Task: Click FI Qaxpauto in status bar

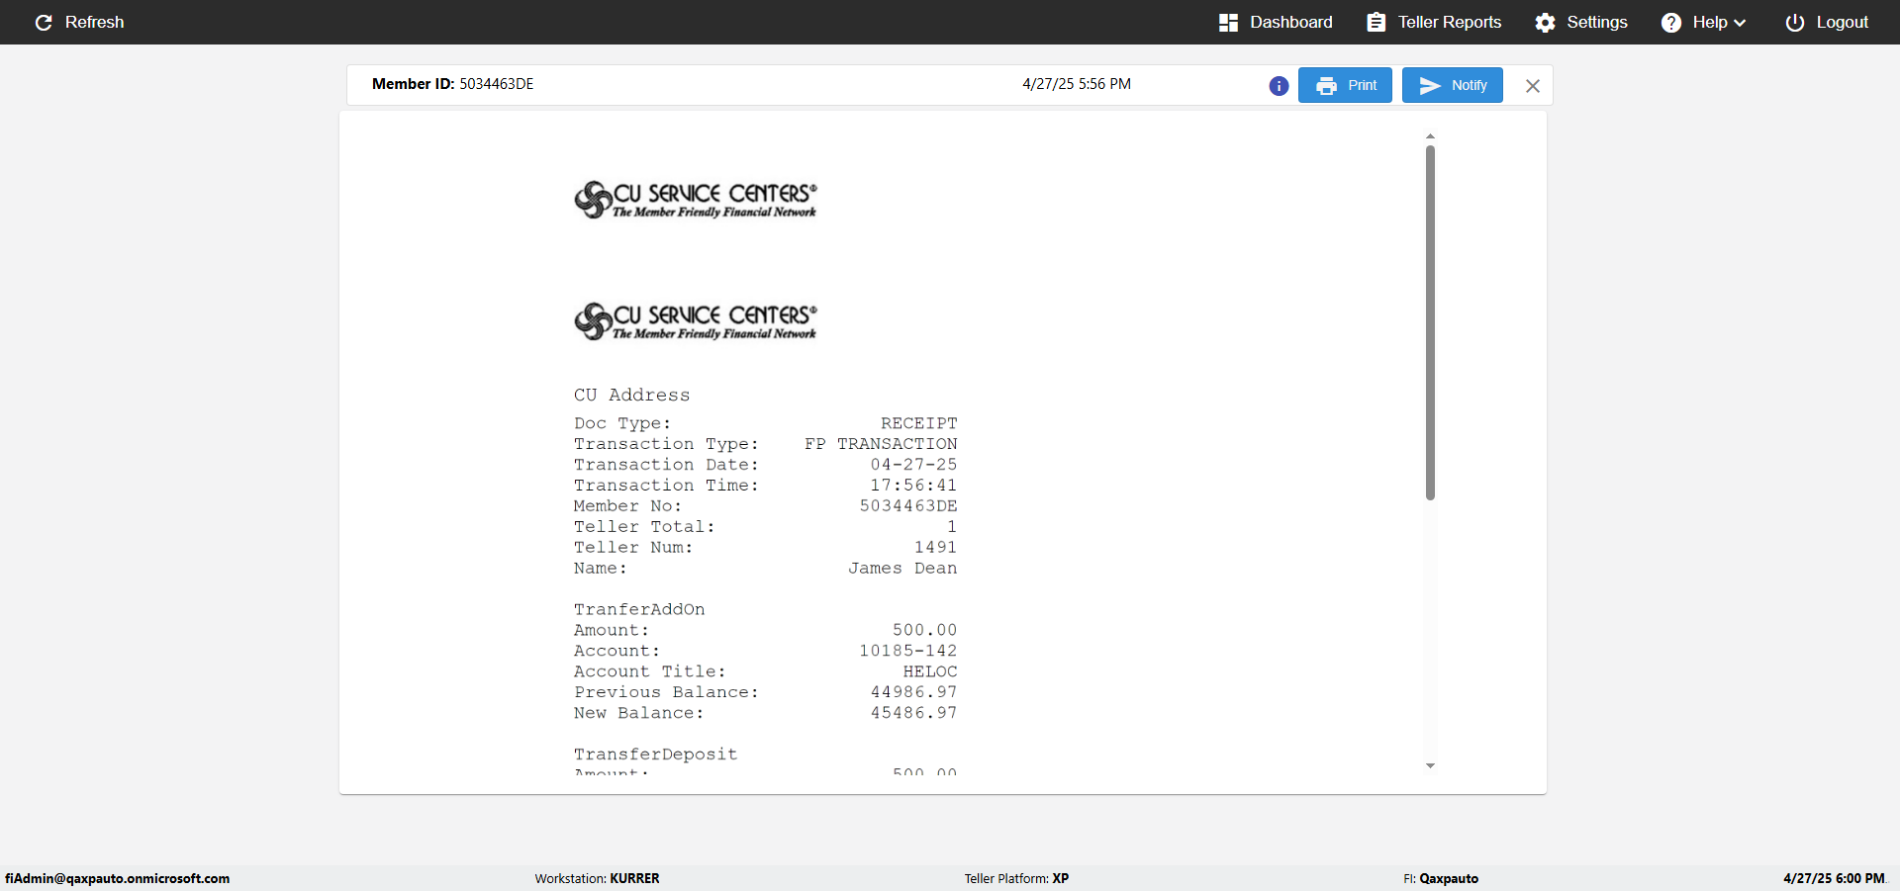Action: click(x=1441, y=878)
